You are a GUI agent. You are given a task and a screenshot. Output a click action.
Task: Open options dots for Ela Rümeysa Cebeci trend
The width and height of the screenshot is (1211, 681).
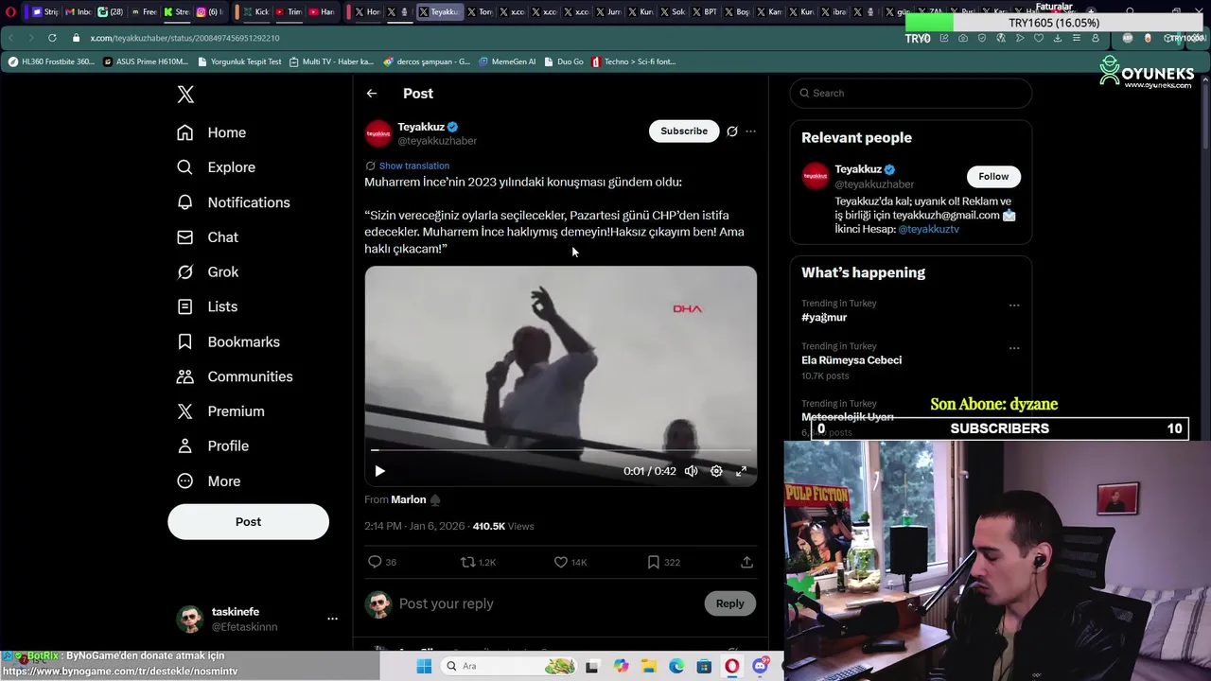click(1014, 348)
